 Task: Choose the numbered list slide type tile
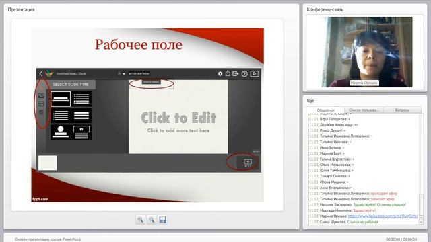pyautogui.click(x=61, y=116)
